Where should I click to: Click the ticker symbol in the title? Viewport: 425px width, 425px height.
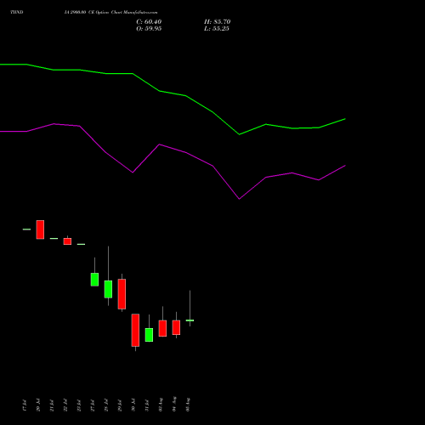17,13
